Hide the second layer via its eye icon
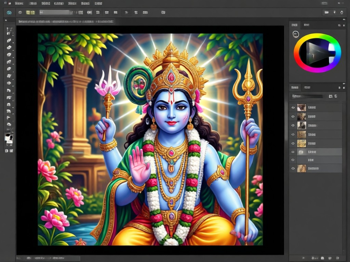 (x=293, y=117)
